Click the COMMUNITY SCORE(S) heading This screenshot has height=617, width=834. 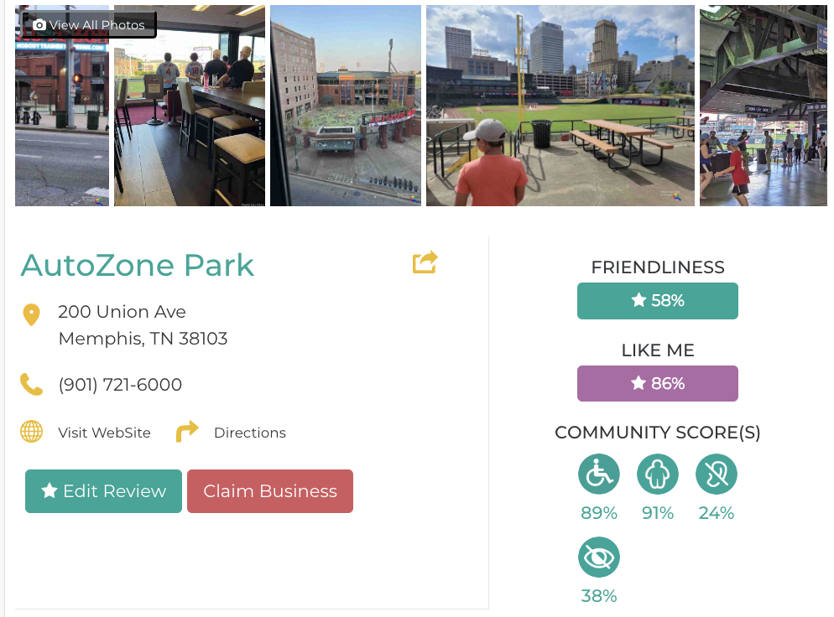658,433
